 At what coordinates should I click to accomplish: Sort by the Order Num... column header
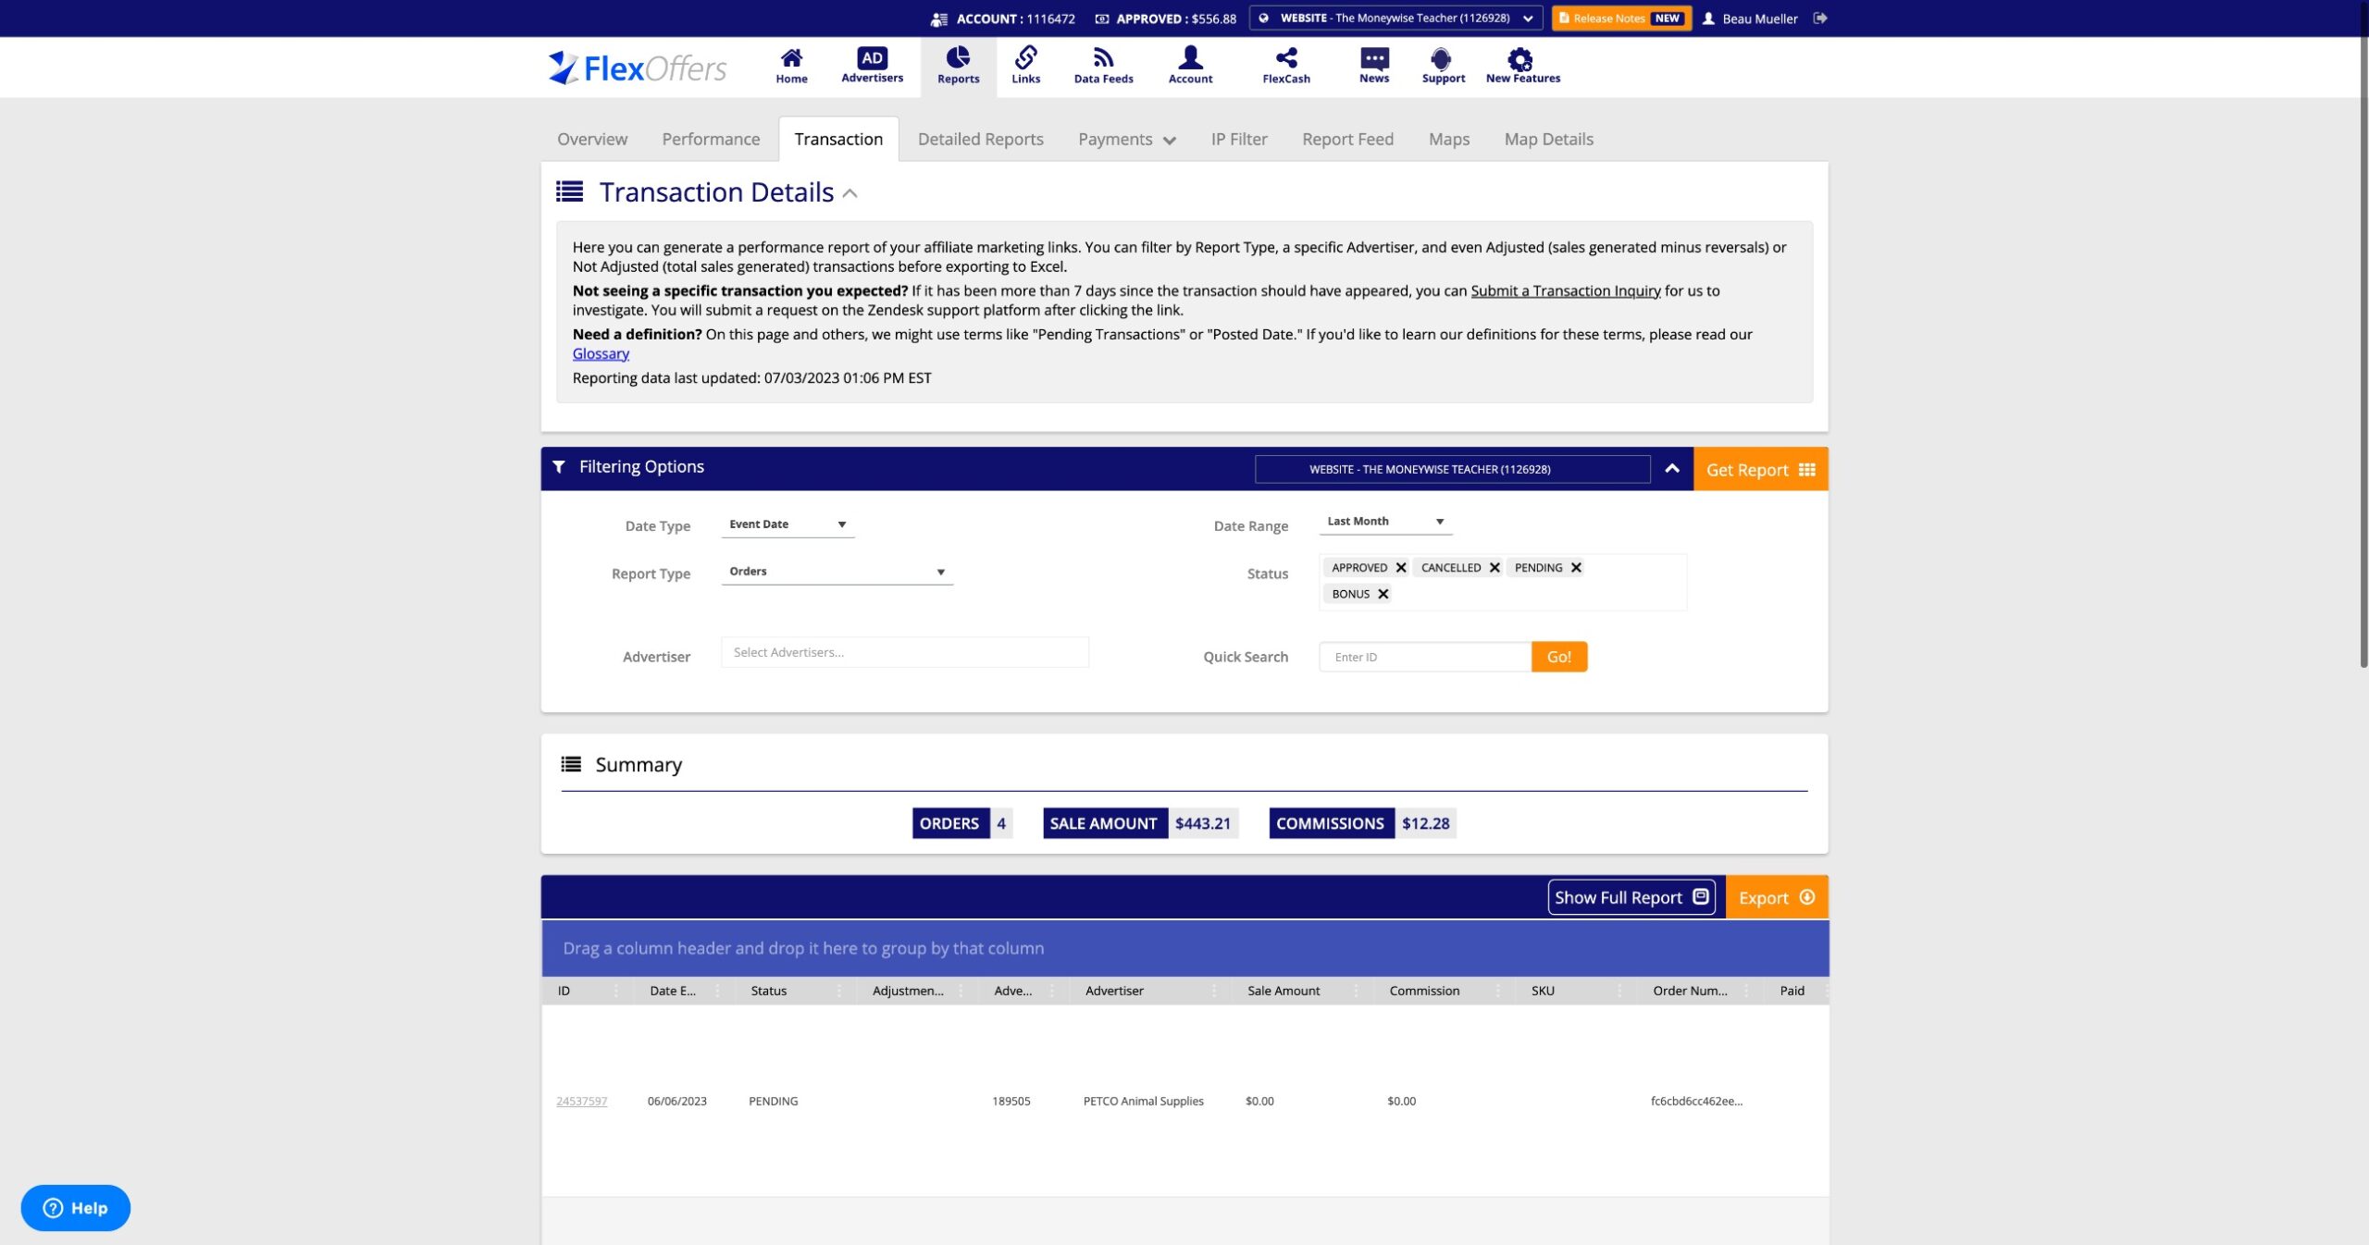[x=1690, y=991]
